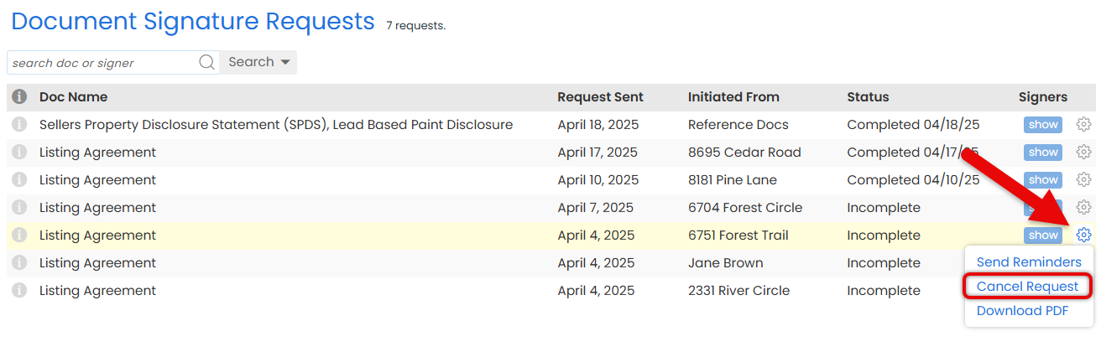The height and width of the screenshot is (352, 1101).
Task: Click info icon for Jane Brown row
Action: click(x=19, y=263)
